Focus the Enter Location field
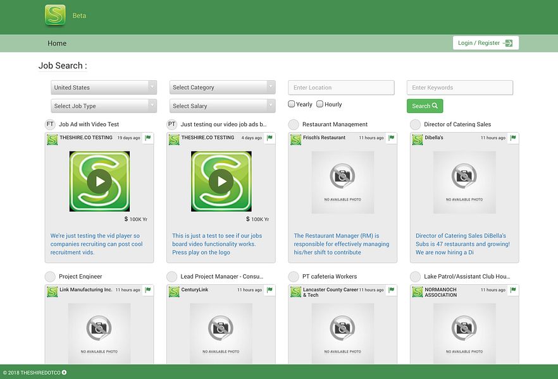The width and height of the screenshot is (558, 379). pos(341,87)
